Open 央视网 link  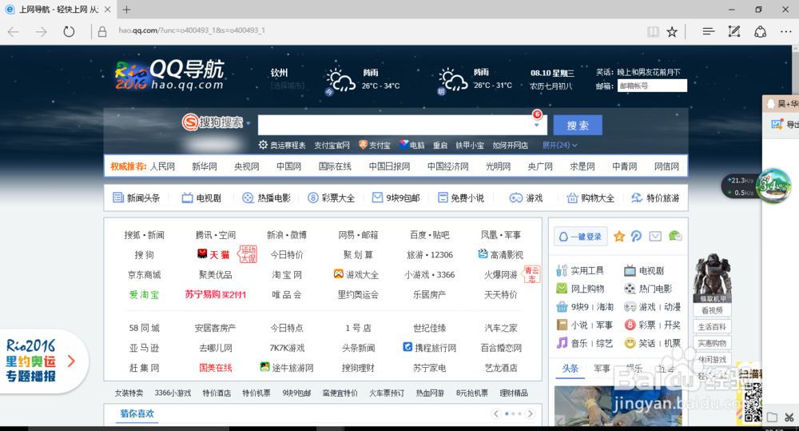(247, 166)
